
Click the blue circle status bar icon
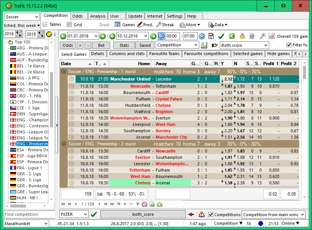(x=261, y=224)
